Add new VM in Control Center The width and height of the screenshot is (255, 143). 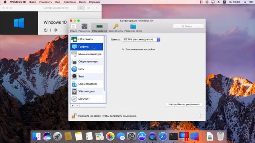point(97,8)
